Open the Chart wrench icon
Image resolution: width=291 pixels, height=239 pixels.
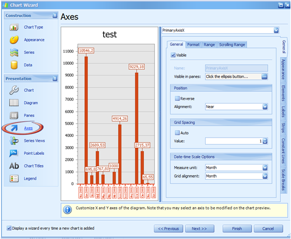(x=14, y=90)
